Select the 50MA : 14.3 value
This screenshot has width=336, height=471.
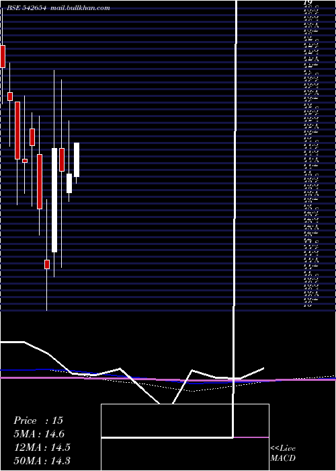42,460
